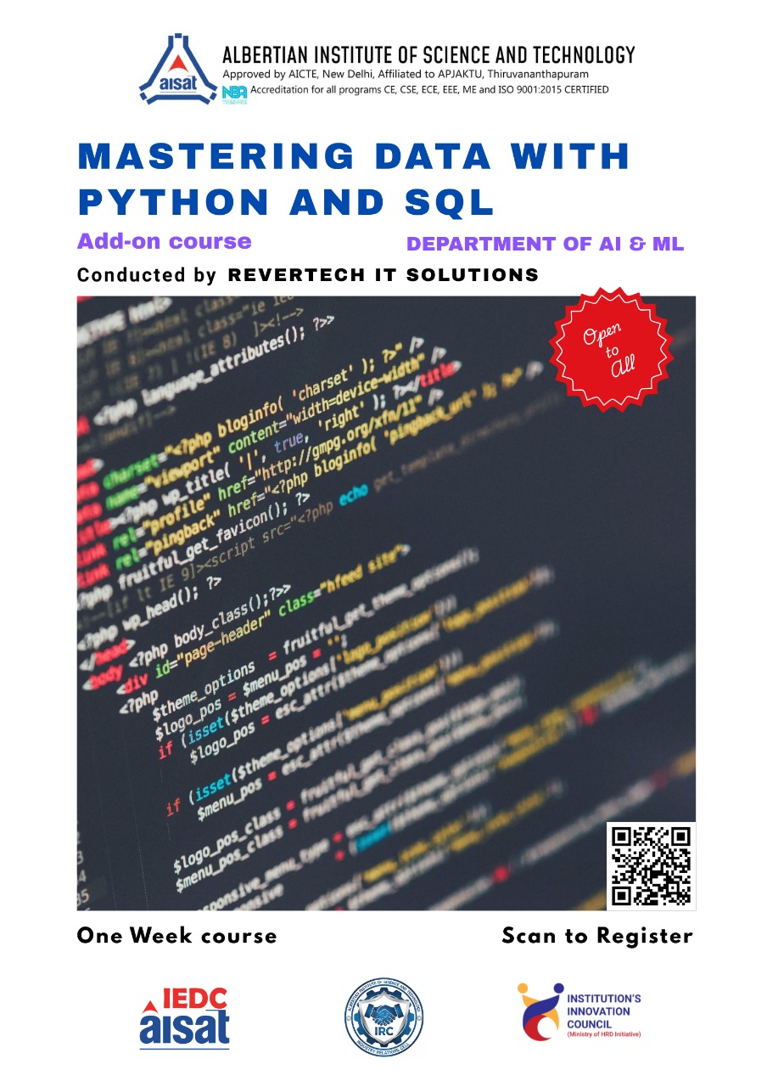767x1087 pixels.
Task: Click the "Python and SQL" headline line
Action: pyautogui.click(x=286, y=202)
